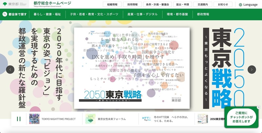
Task: Click the magnifier icon in 都全体で探す
Action: (x=5, y=14)
